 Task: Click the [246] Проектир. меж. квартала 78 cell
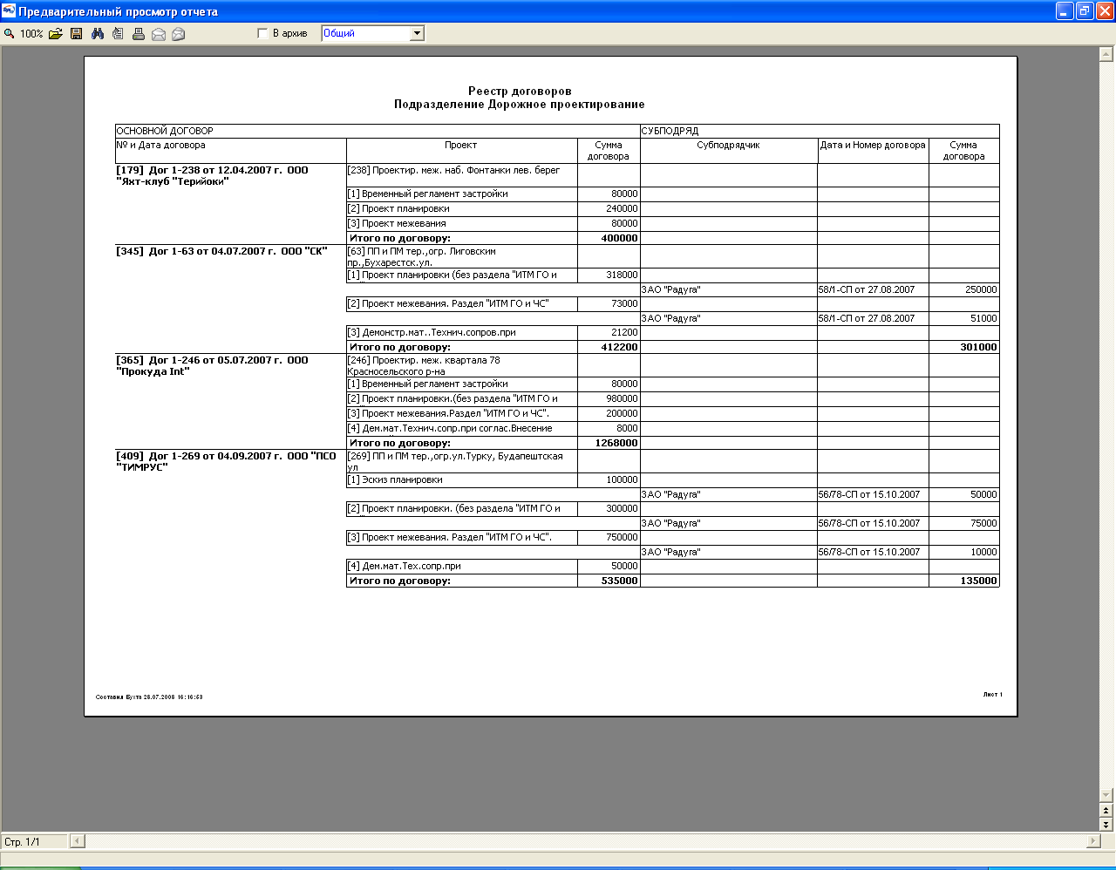tap(462, 366)
